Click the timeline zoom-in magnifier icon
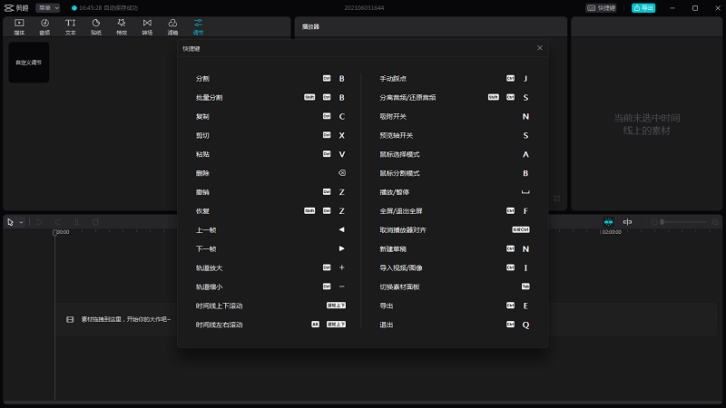This screenshot has width=726, height=408. [x=716, y=222]
